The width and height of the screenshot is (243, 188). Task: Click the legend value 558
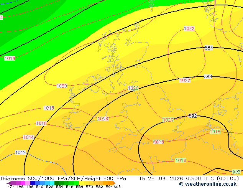pyautogui.click(x=79, y=186)
